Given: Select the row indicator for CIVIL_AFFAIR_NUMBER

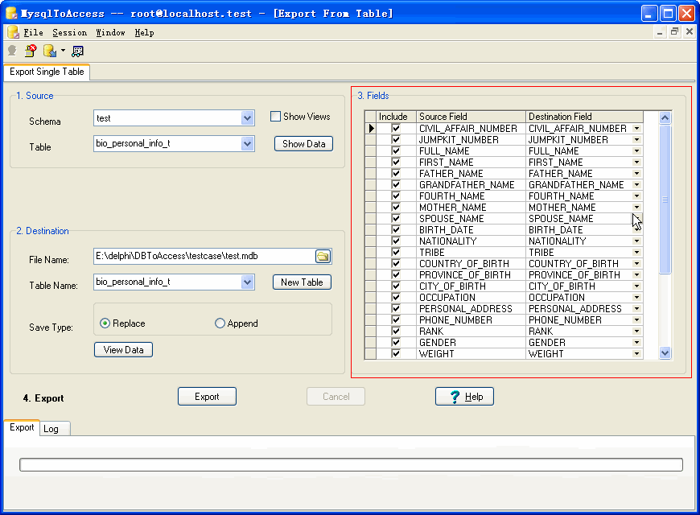Looking at the screenshot, I should 371,129.
